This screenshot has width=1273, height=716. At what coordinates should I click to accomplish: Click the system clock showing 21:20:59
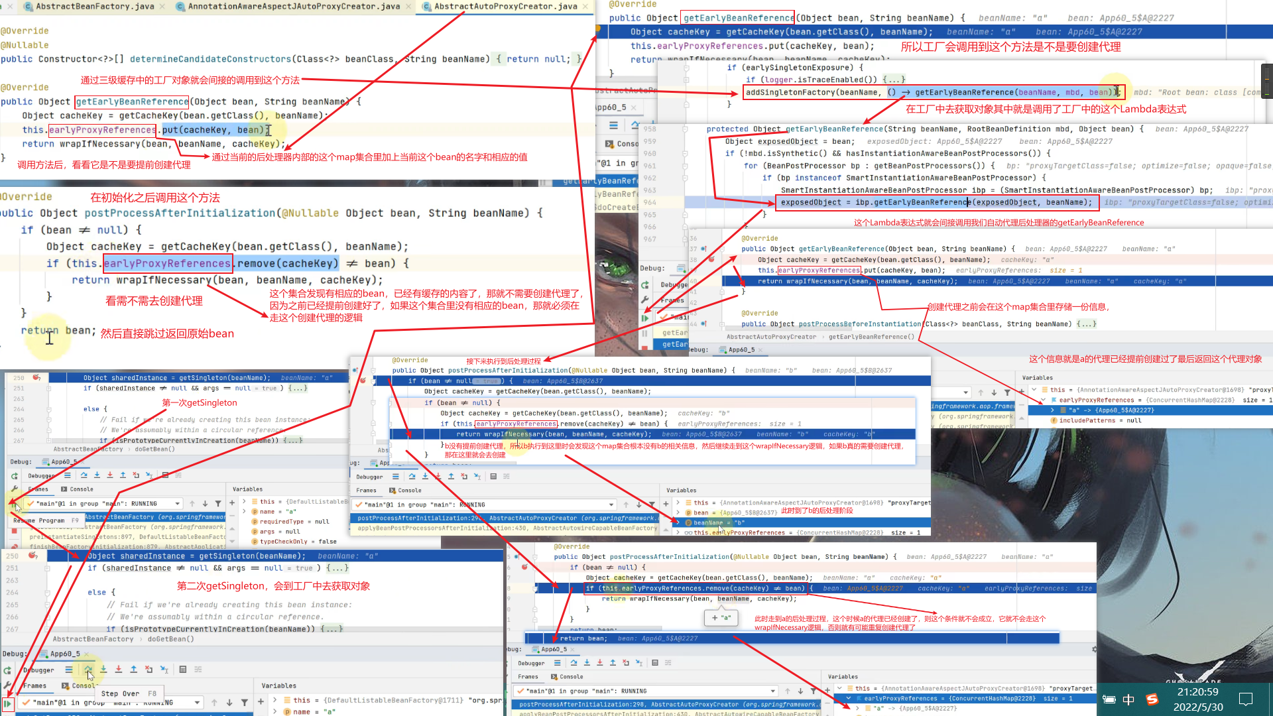pos(1197,692)
